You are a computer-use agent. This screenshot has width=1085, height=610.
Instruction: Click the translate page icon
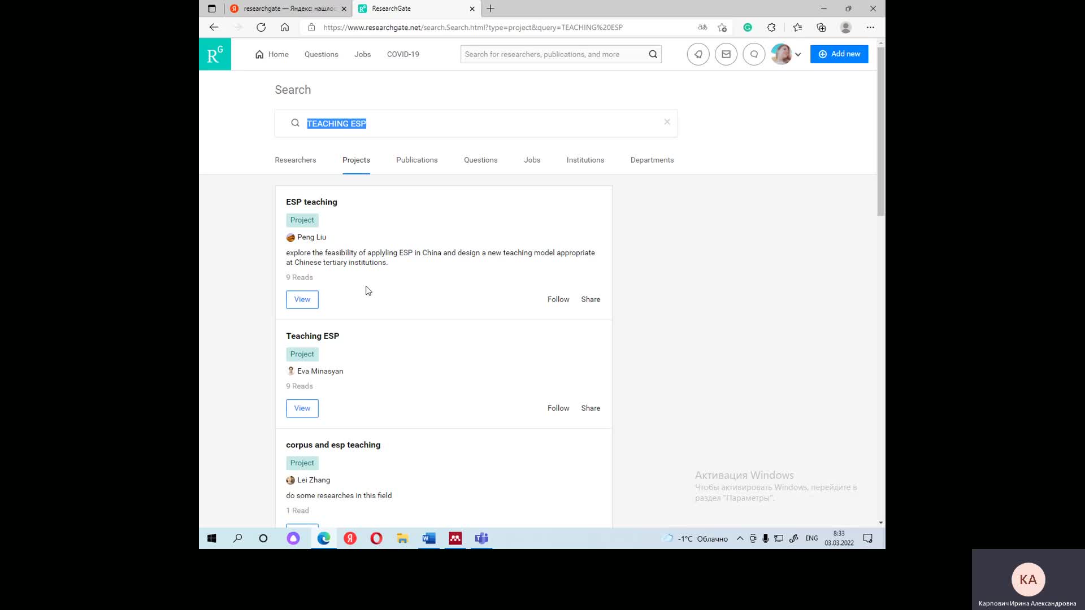pos(702,27)
